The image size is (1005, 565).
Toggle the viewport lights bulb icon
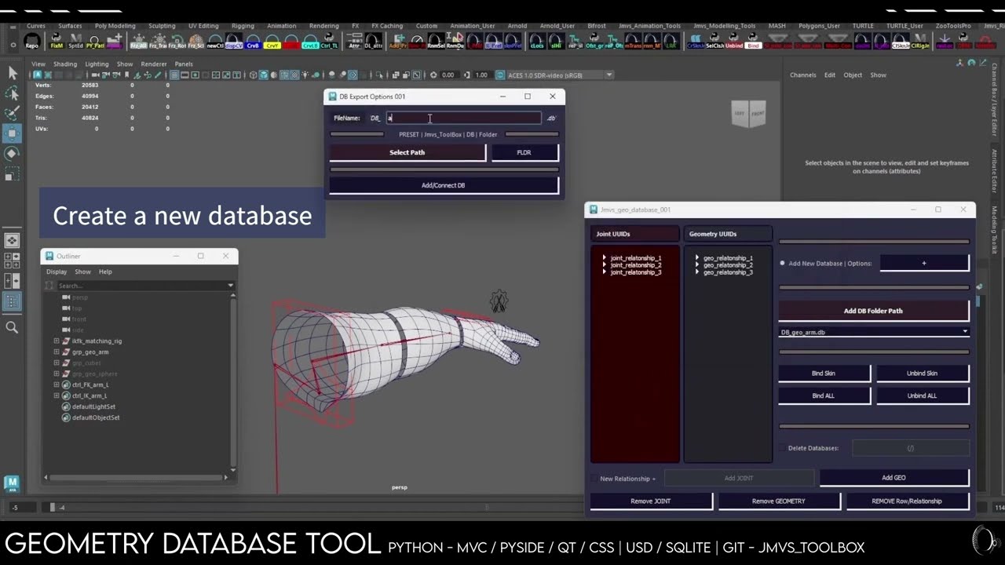pos(305,75)
